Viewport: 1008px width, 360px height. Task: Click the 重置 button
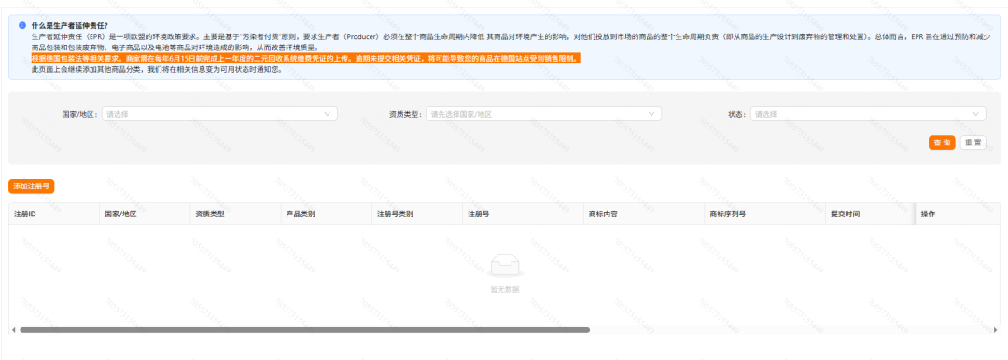[973, 143]
